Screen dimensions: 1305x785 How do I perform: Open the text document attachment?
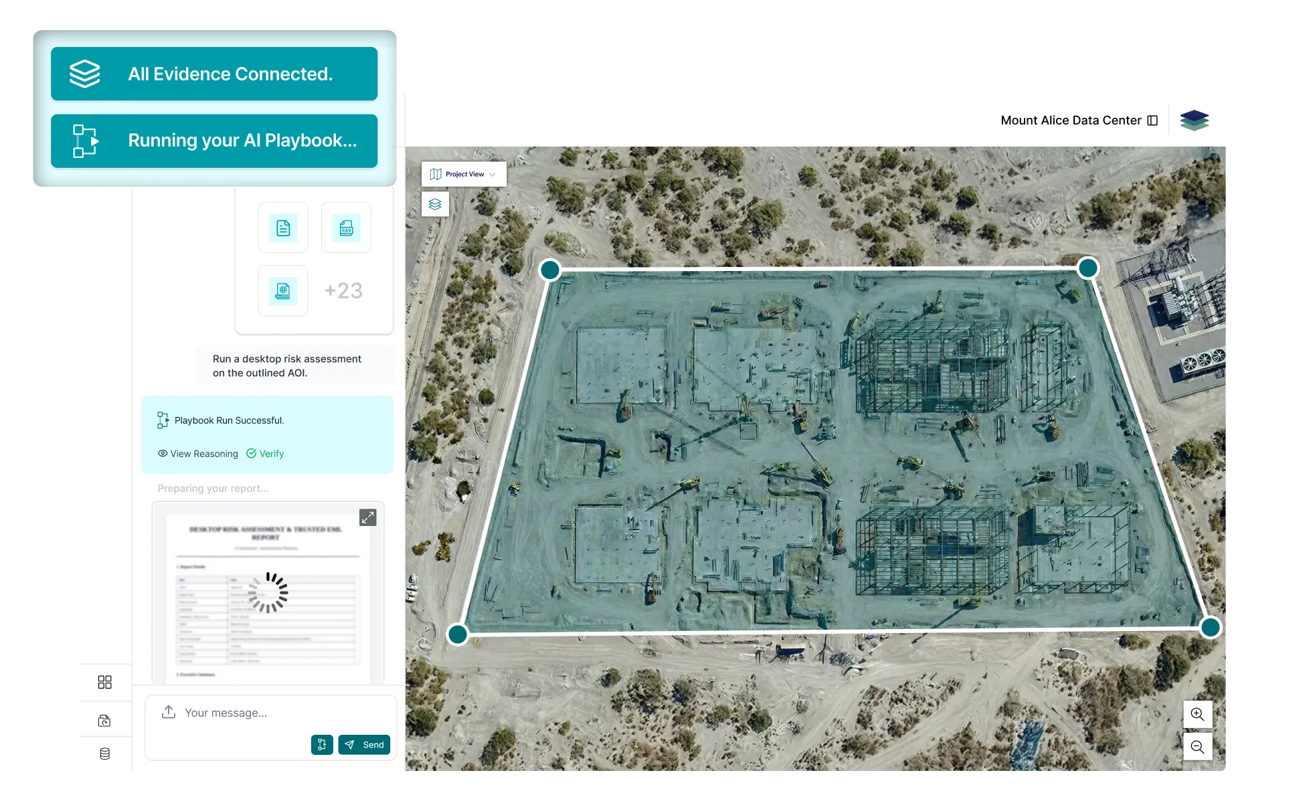point(283,228)
